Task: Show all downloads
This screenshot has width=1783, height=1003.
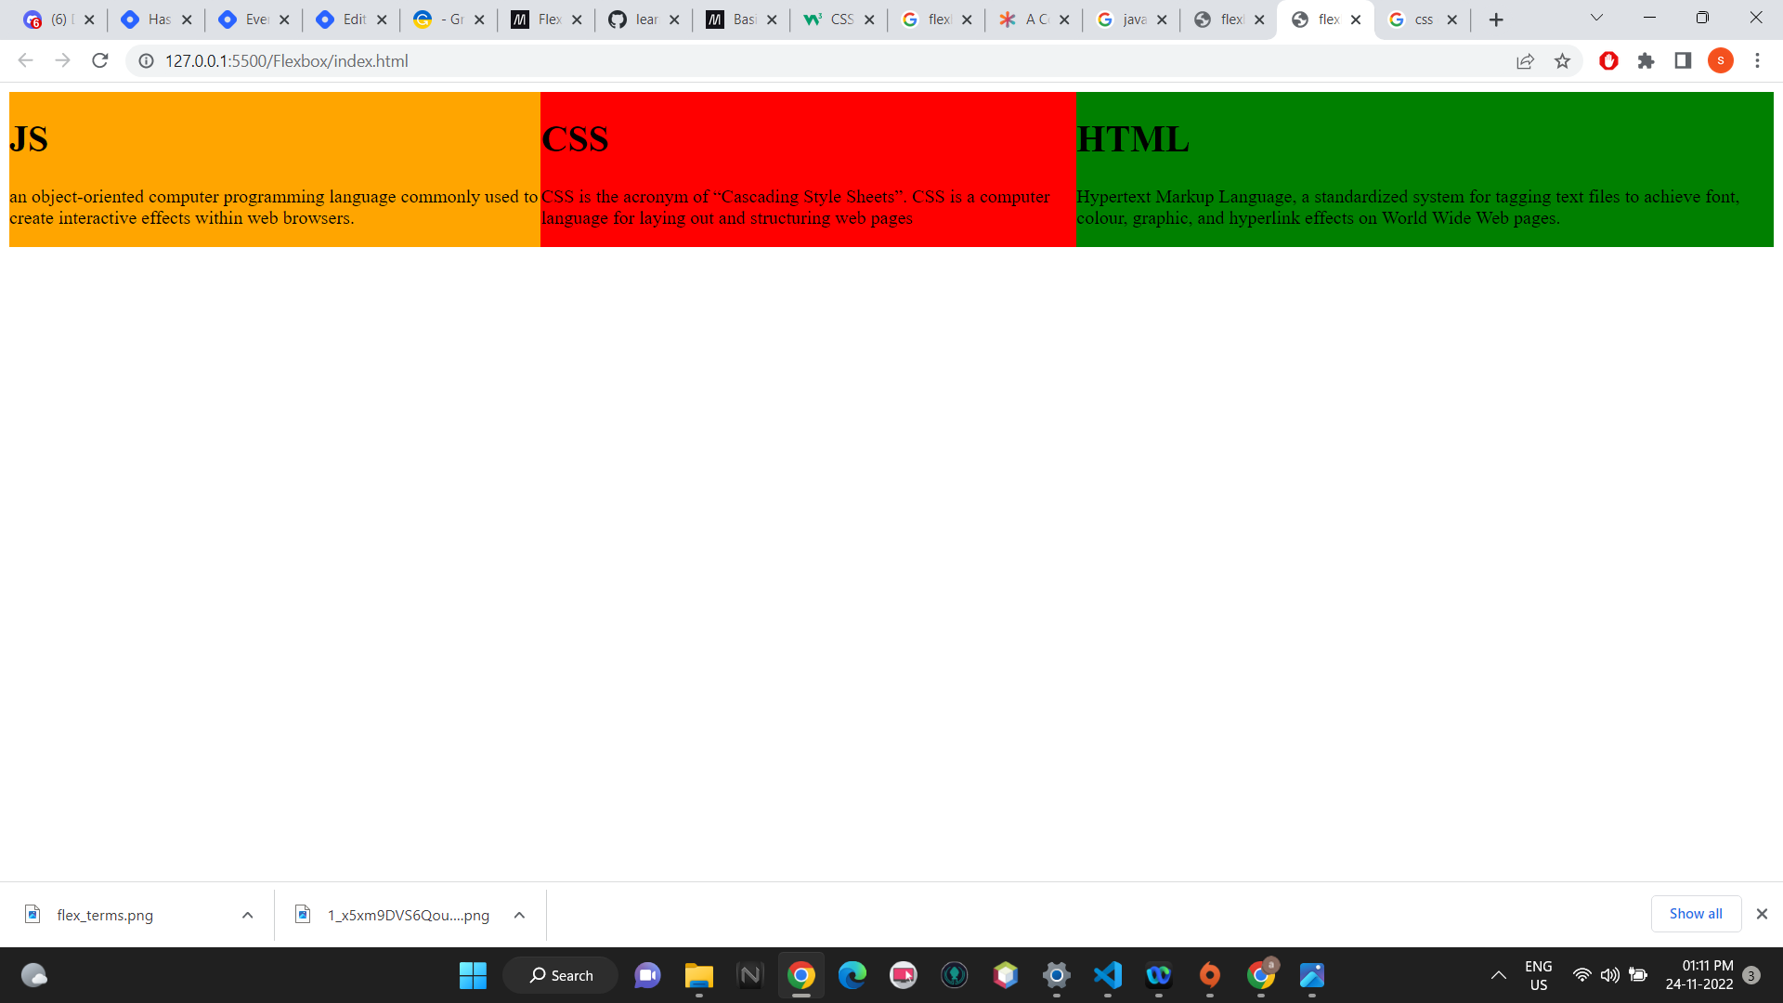Action: tap(1696, 914)
